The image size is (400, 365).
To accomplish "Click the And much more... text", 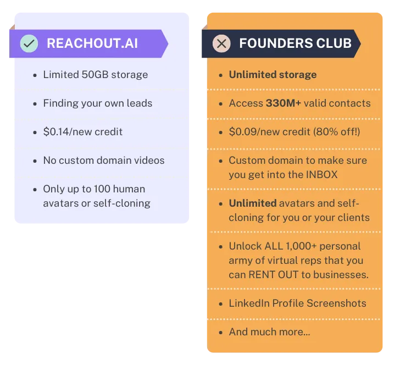I will click(x=269, y=332).
